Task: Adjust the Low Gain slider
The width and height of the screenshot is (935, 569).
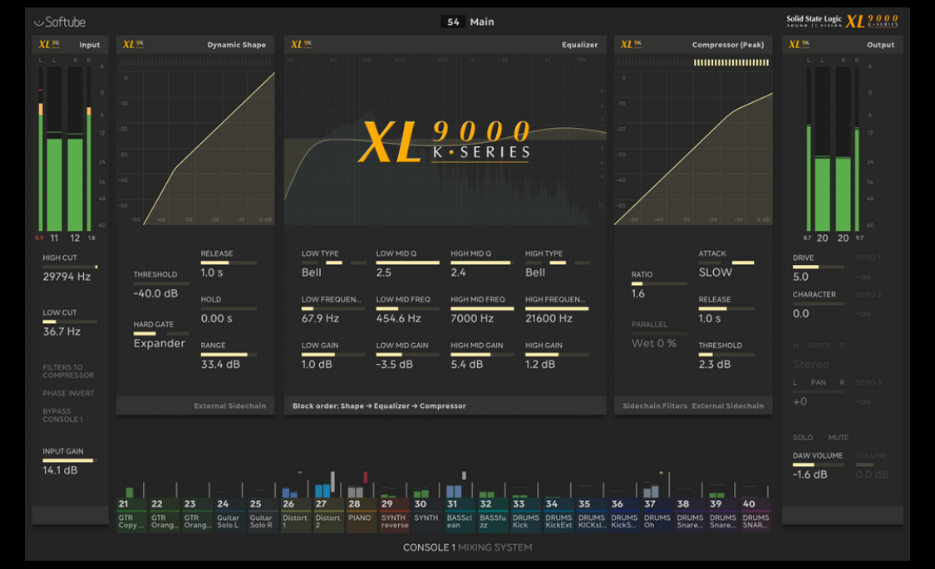Action: click(333, 355)
